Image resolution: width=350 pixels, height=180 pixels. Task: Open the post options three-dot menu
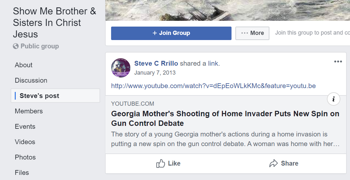pos(338,61)
